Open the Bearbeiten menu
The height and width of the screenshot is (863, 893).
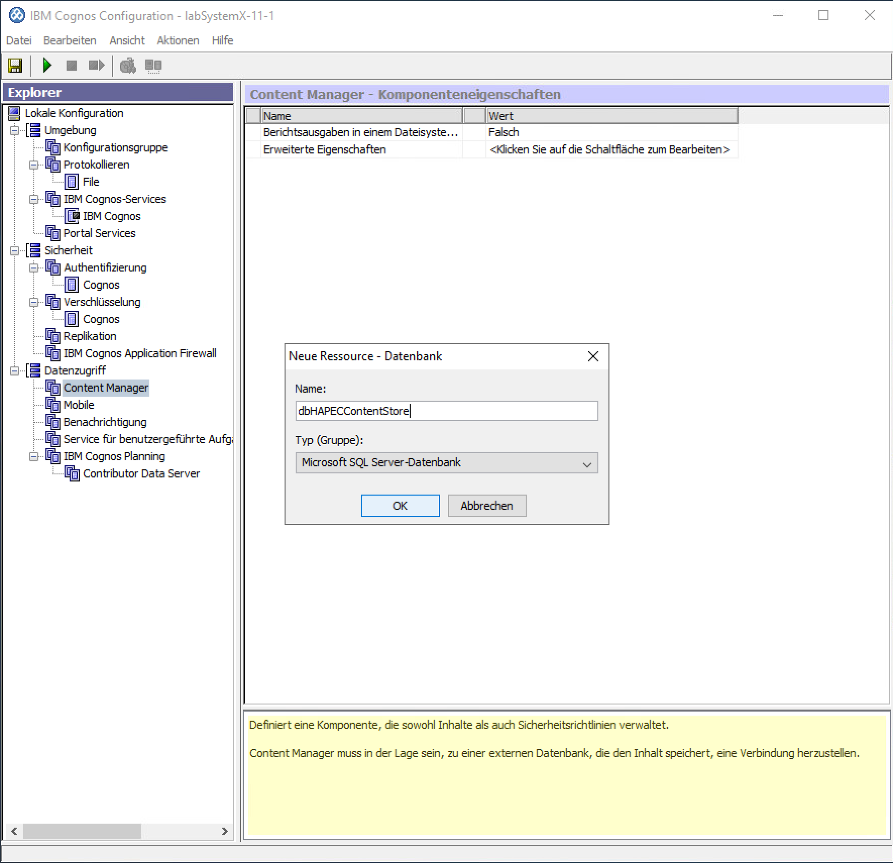pyautogui.click(x=70, y=40)
